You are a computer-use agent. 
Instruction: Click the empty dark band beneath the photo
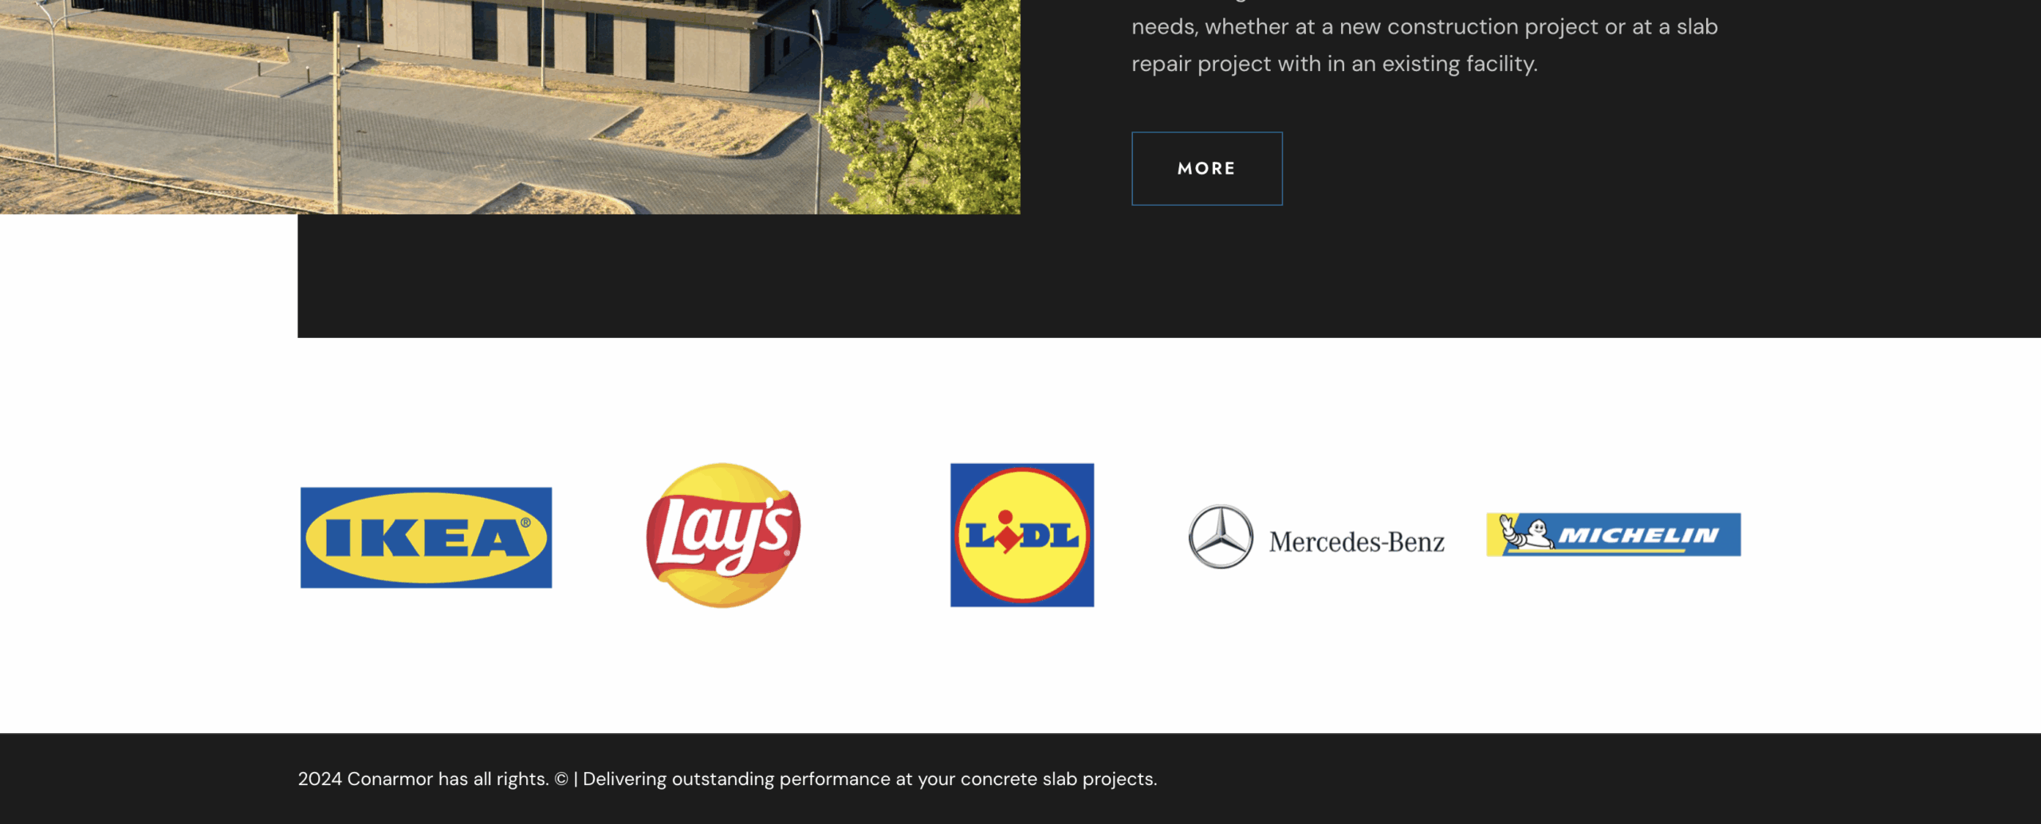tap(1169, 276)
